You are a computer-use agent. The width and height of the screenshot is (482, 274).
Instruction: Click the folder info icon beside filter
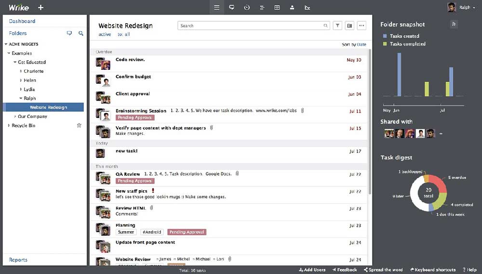coord(349,26)
